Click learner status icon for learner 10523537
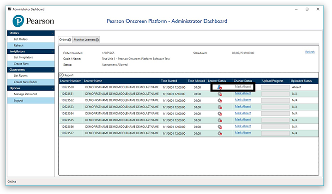The width and height of the screenshot is (332, 194). coord(220,133)
